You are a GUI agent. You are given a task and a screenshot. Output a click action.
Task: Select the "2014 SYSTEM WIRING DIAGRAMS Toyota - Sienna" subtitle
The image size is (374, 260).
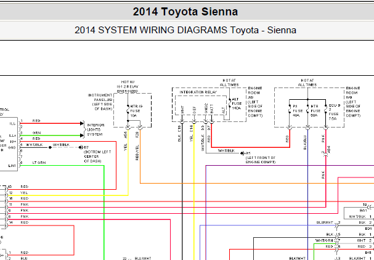tap(185, 30)
